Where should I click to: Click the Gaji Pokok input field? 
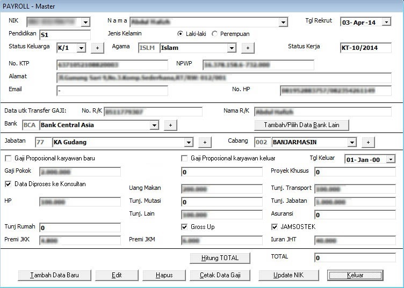coord(80,172)
